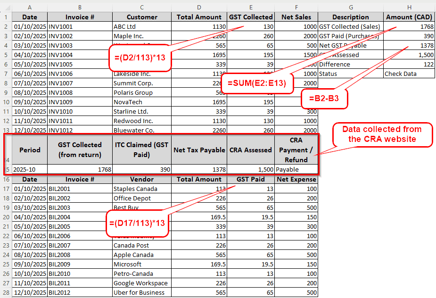This screenshot has width=436, height=298.
Task: Click the BIL2007 invoice cell
Action: [x=80, y=245]
